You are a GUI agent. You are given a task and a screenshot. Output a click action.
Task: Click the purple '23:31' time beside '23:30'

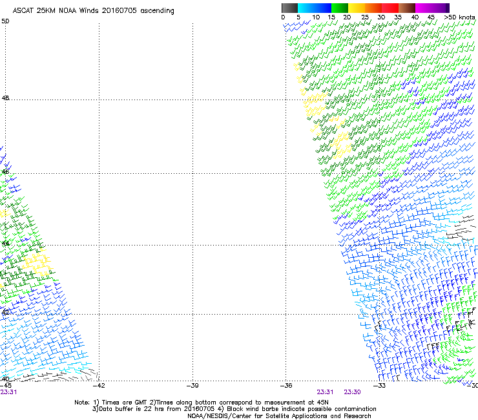(x=325, y=392)
